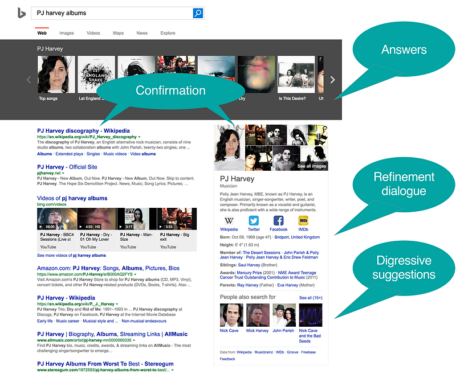Open Nick Cave and the Bad Seeds photo

click(x=311, y=315)
